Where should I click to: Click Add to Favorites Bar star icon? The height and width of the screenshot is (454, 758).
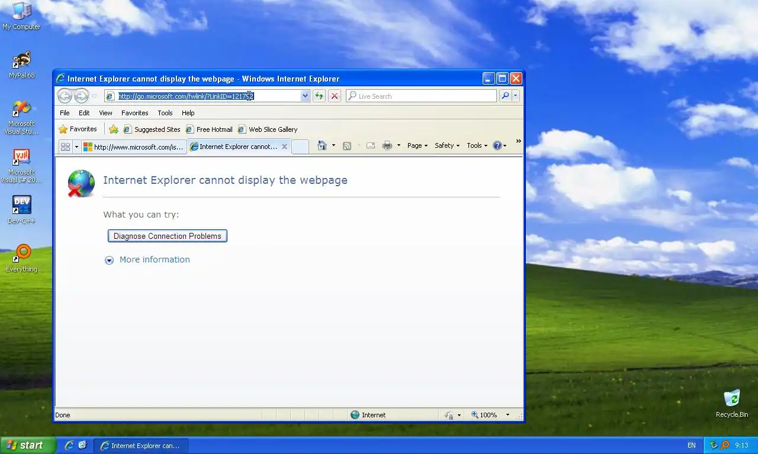114,129
